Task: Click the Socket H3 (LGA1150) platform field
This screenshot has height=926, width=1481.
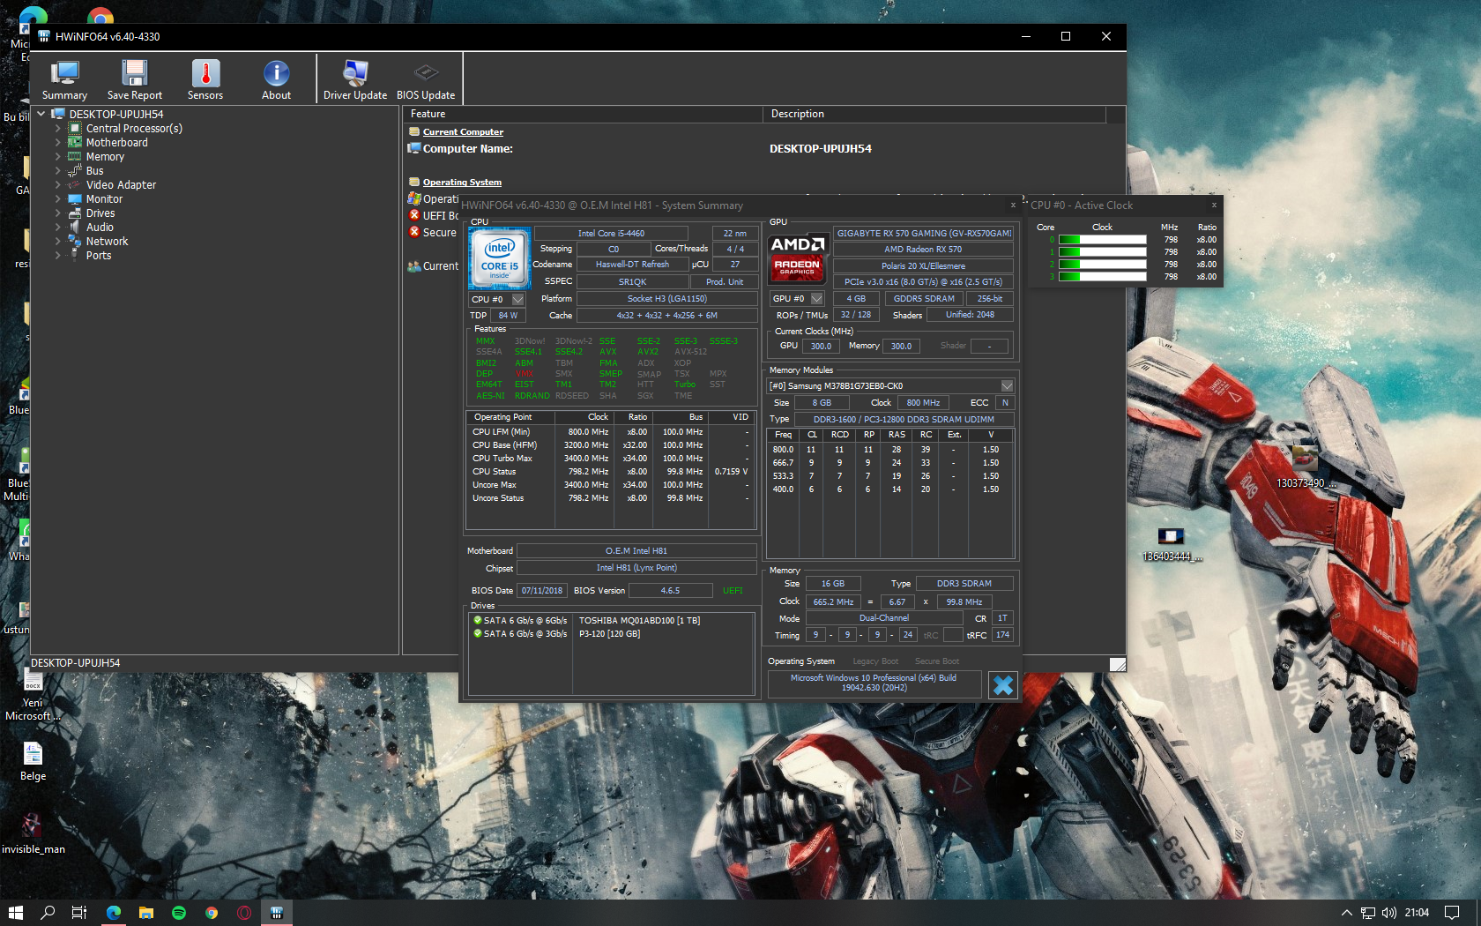Action: pos(666,299)
